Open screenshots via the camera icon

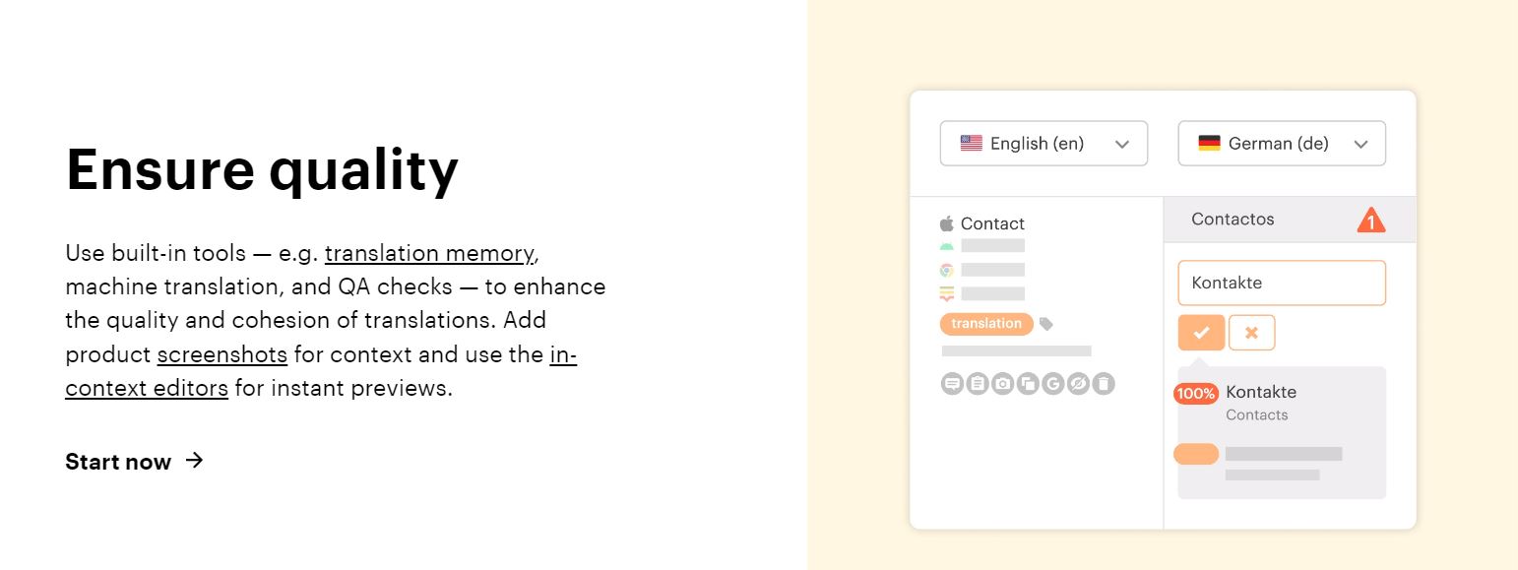(x=1002, y=384)
